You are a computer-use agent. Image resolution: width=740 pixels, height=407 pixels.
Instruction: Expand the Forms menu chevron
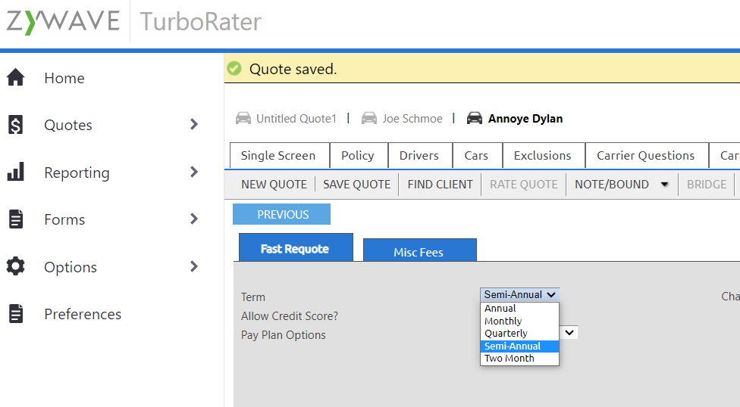click(194, 219)
